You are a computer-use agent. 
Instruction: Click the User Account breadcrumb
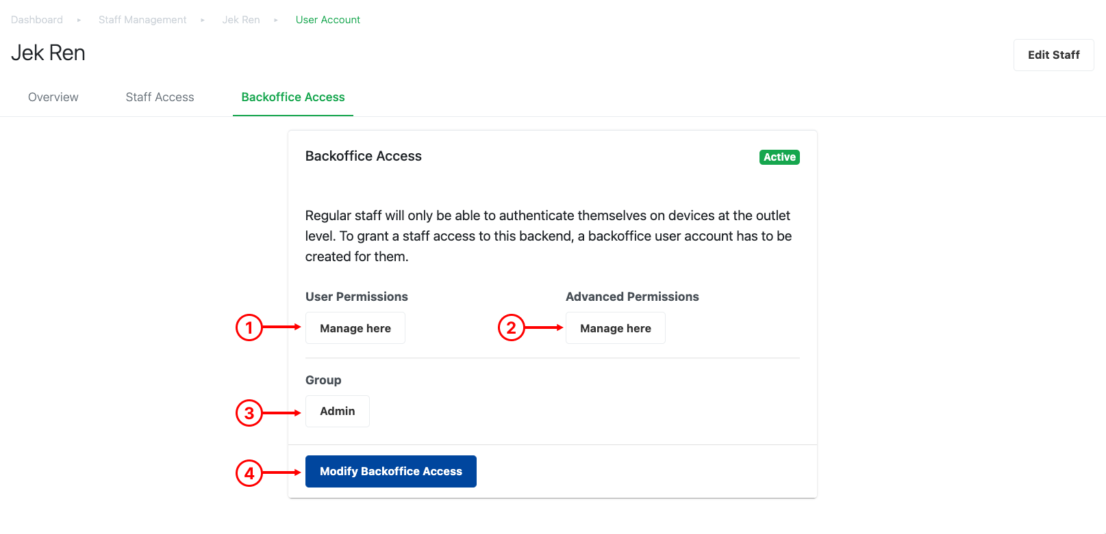point(328,20)
